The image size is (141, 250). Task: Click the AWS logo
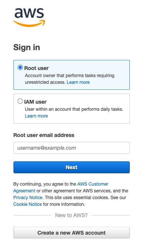click(29, 17)
